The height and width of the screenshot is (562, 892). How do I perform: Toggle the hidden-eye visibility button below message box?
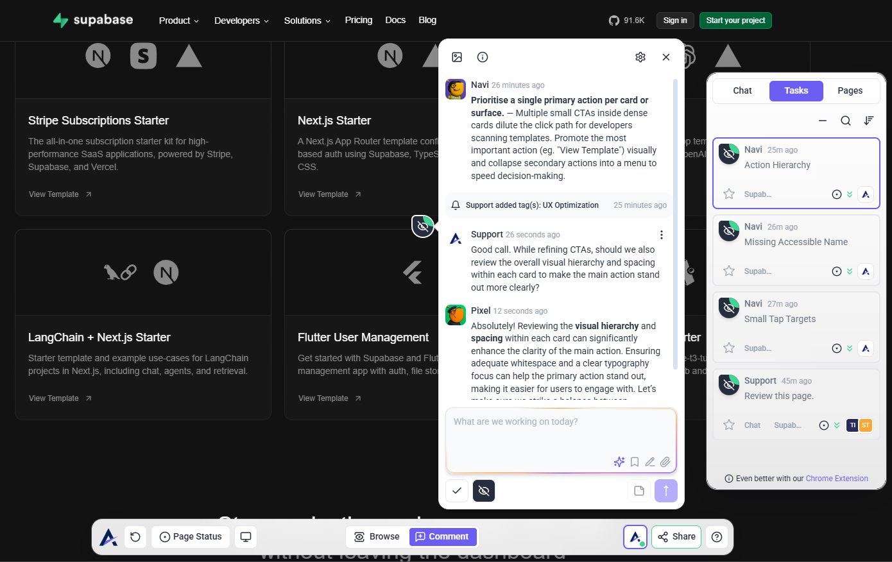pos(484,491)
